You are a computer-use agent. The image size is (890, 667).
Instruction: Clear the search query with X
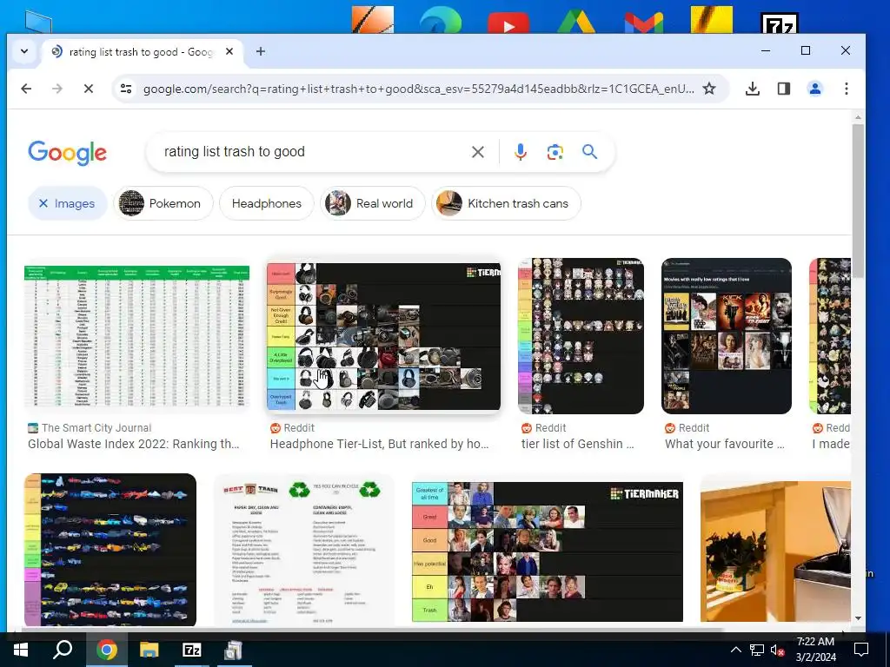[478, 152]
